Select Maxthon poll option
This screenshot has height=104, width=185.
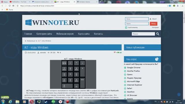[125, 92]
